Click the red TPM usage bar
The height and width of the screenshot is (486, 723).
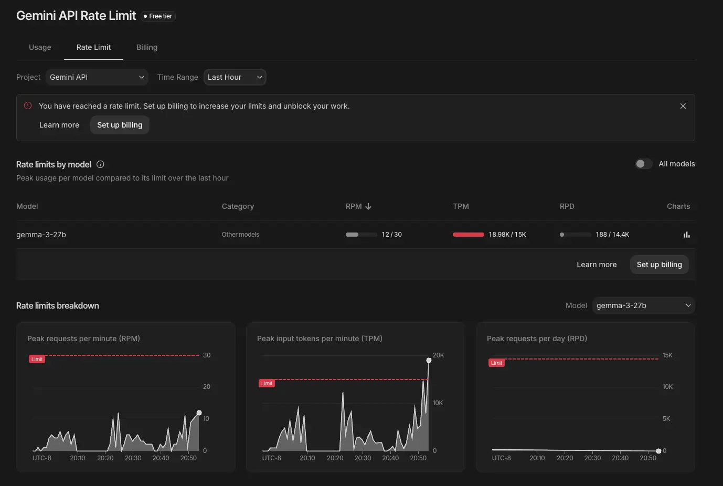coord(468,235)
